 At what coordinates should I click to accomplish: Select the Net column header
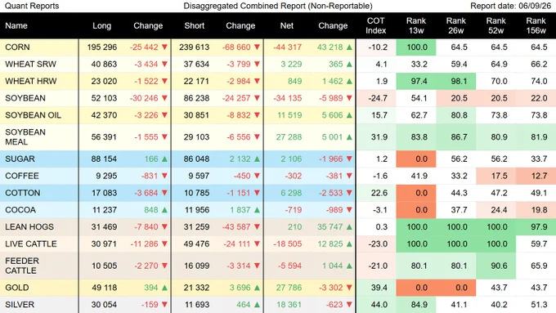(x=287, y=26)
